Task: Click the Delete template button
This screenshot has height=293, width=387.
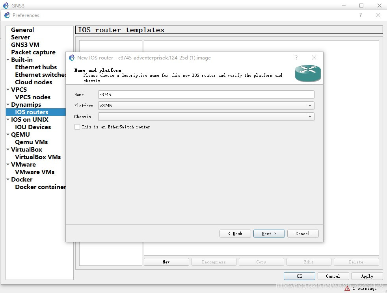Action: tap(356, 262)
